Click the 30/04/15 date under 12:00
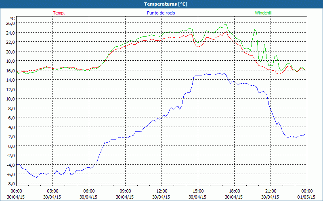 point(161,197)
